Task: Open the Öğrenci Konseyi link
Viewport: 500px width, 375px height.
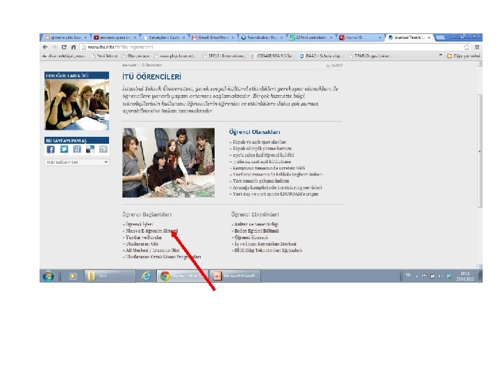Action: [x=251, y=237]
